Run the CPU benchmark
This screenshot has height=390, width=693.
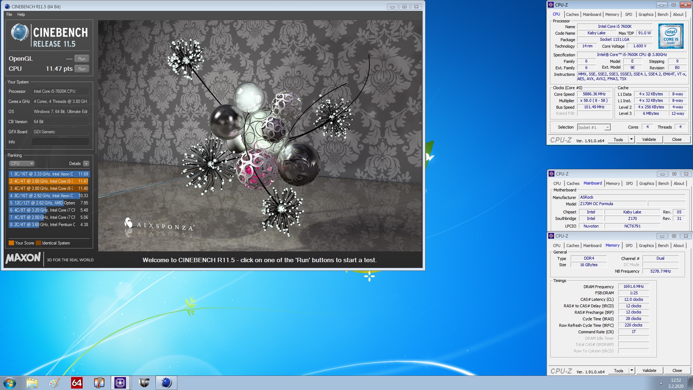(82, 69)
